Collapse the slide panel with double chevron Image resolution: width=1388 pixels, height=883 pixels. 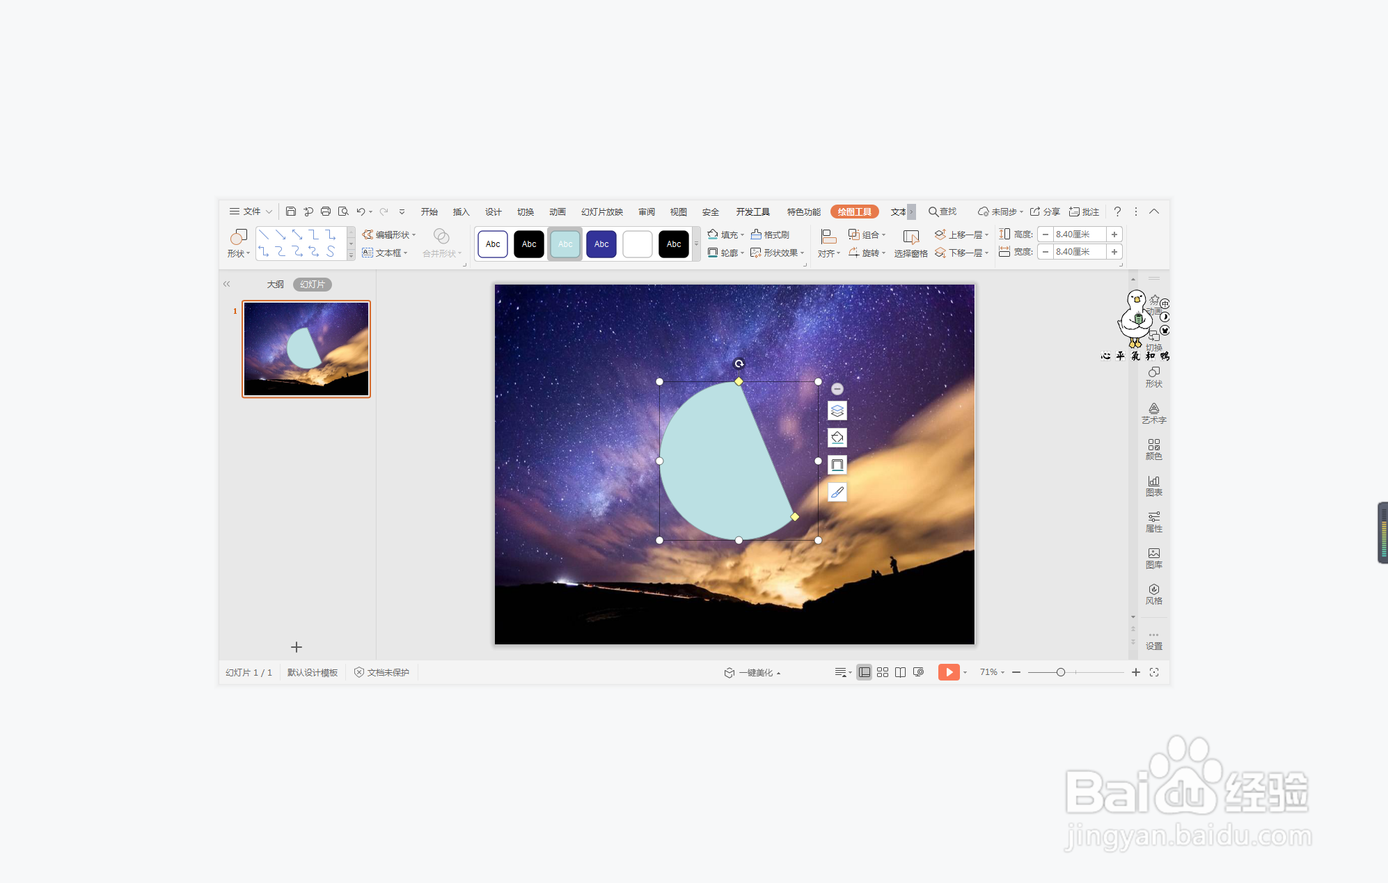(226, 284)
